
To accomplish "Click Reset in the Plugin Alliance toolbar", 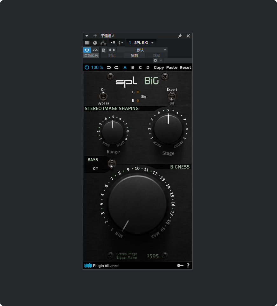I will (185, 68).
